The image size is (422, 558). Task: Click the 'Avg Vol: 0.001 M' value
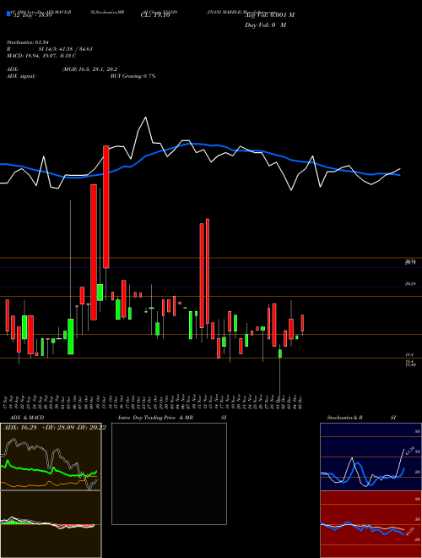click(x=269, y=15)
